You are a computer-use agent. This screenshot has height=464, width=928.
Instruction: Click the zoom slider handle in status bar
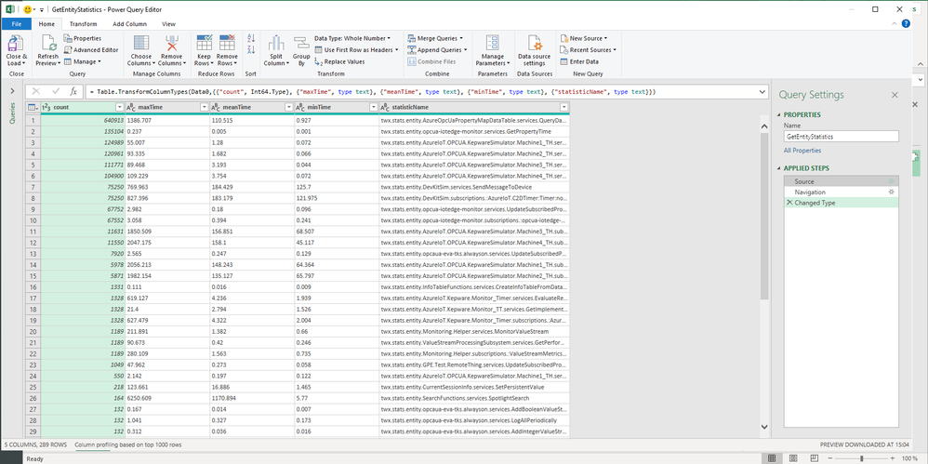pyautogui.click(x=861, y=458)
